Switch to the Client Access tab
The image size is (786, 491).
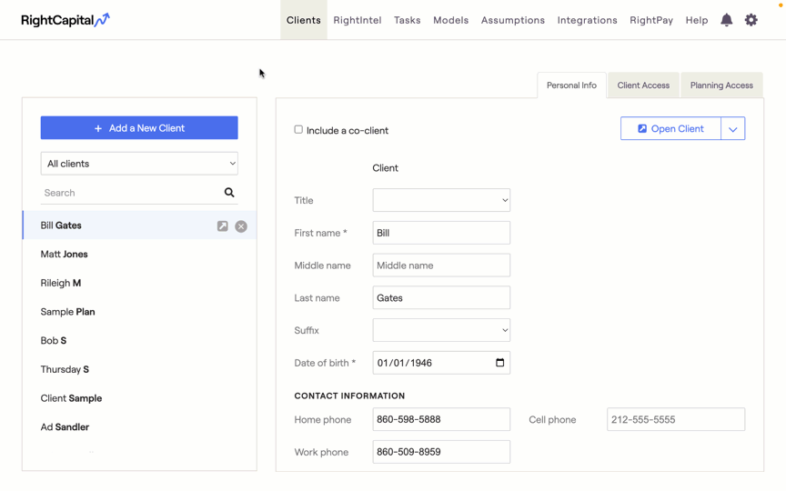(643, 85)
